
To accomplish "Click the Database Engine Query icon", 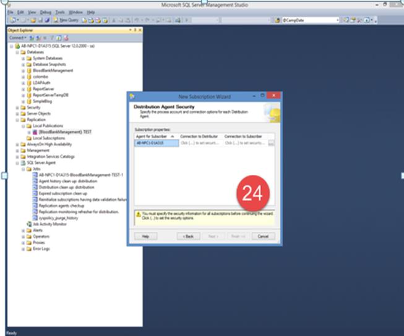I will click(84, 20).
